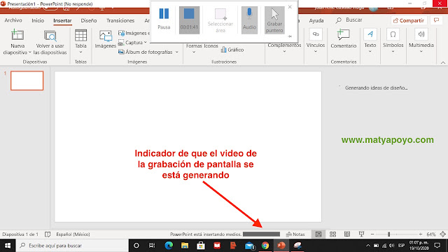Toggle Audio capture in recording toolbar
The image size is (448, 252).
pos(249,20)
